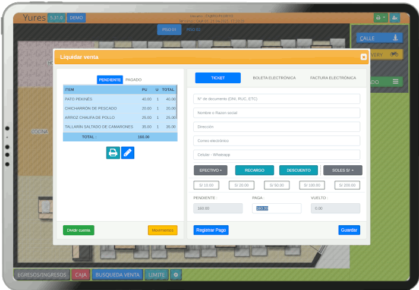Open the Efectivo payment method dropdown
Viewport: 419px width, 290px height.
[210, 170]
